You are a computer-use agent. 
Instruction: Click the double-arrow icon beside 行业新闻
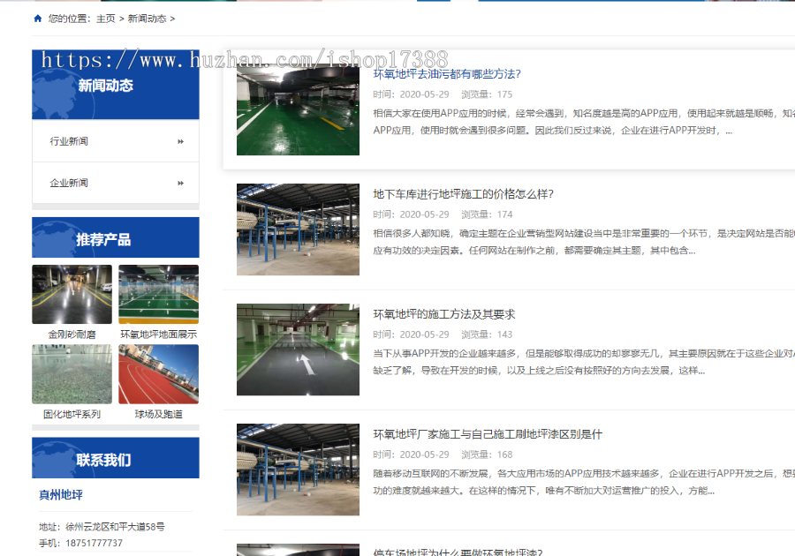[x=180, y=142]
